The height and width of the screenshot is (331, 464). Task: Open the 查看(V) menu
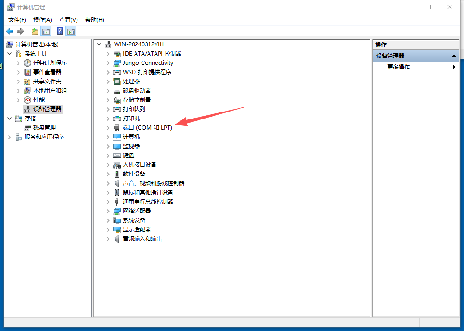pos(68,20)
